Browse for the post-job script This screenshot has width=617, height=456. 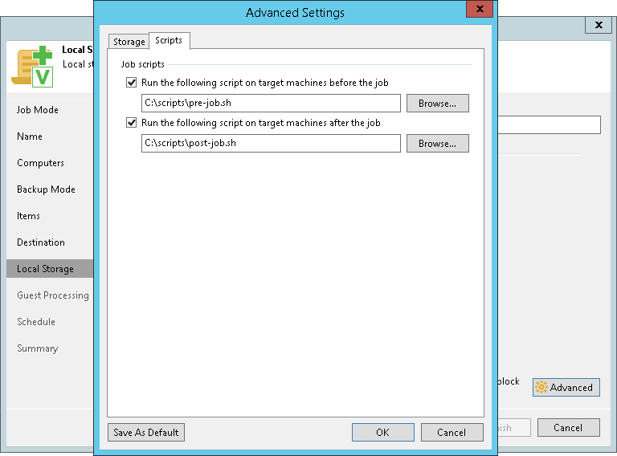(438, 143)
